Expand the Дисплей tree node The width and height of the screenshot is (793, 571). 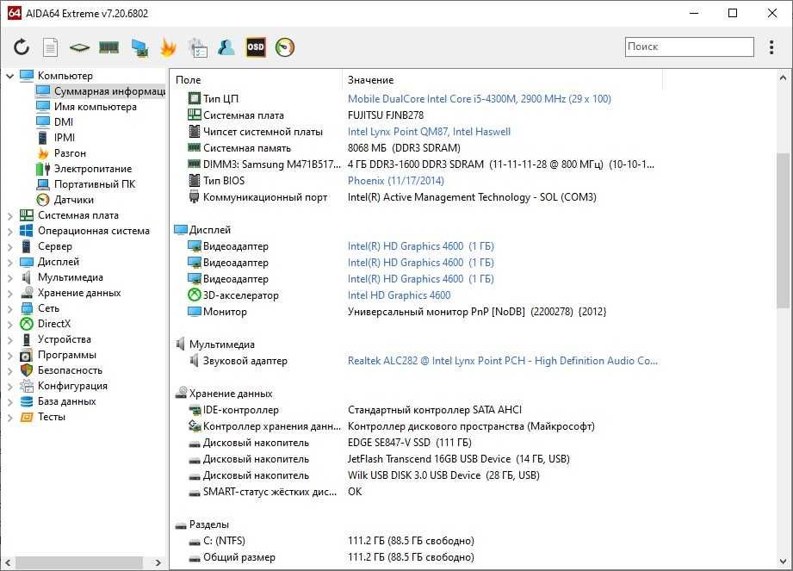pos(9,263)
